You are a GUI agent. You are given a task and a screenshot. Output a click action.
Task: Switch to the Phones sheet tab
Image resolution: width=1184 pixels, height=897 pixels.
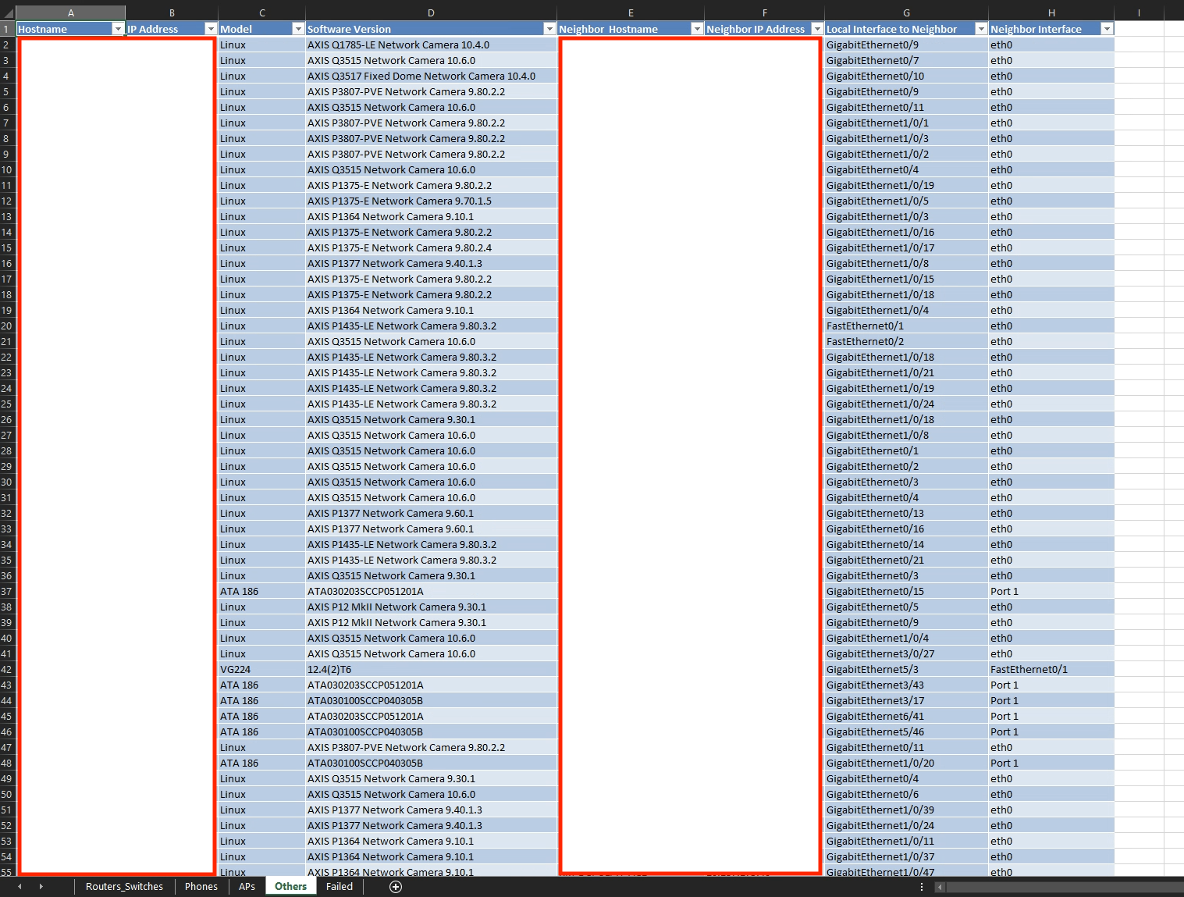coord(201,886)
